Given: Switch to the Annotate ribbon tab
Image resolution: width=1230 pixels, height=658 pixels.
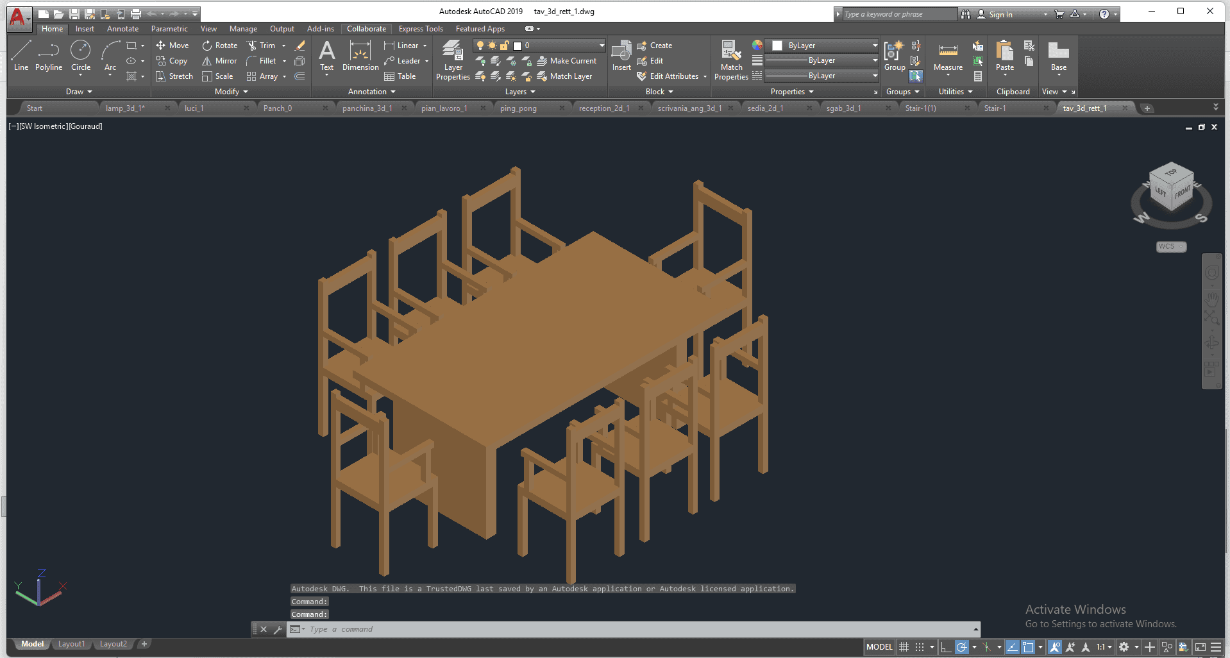Looking at the screenshot, I should click(122, 29).
